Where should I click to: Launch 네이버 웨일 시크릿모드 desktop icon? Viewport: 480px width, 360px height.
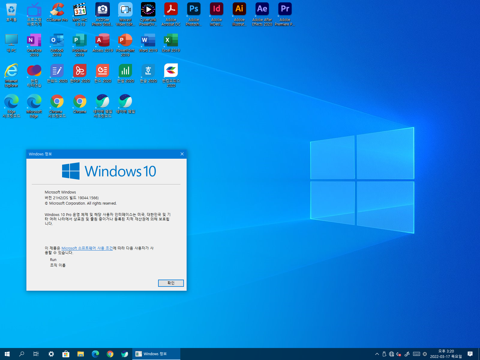pos(103,106)
